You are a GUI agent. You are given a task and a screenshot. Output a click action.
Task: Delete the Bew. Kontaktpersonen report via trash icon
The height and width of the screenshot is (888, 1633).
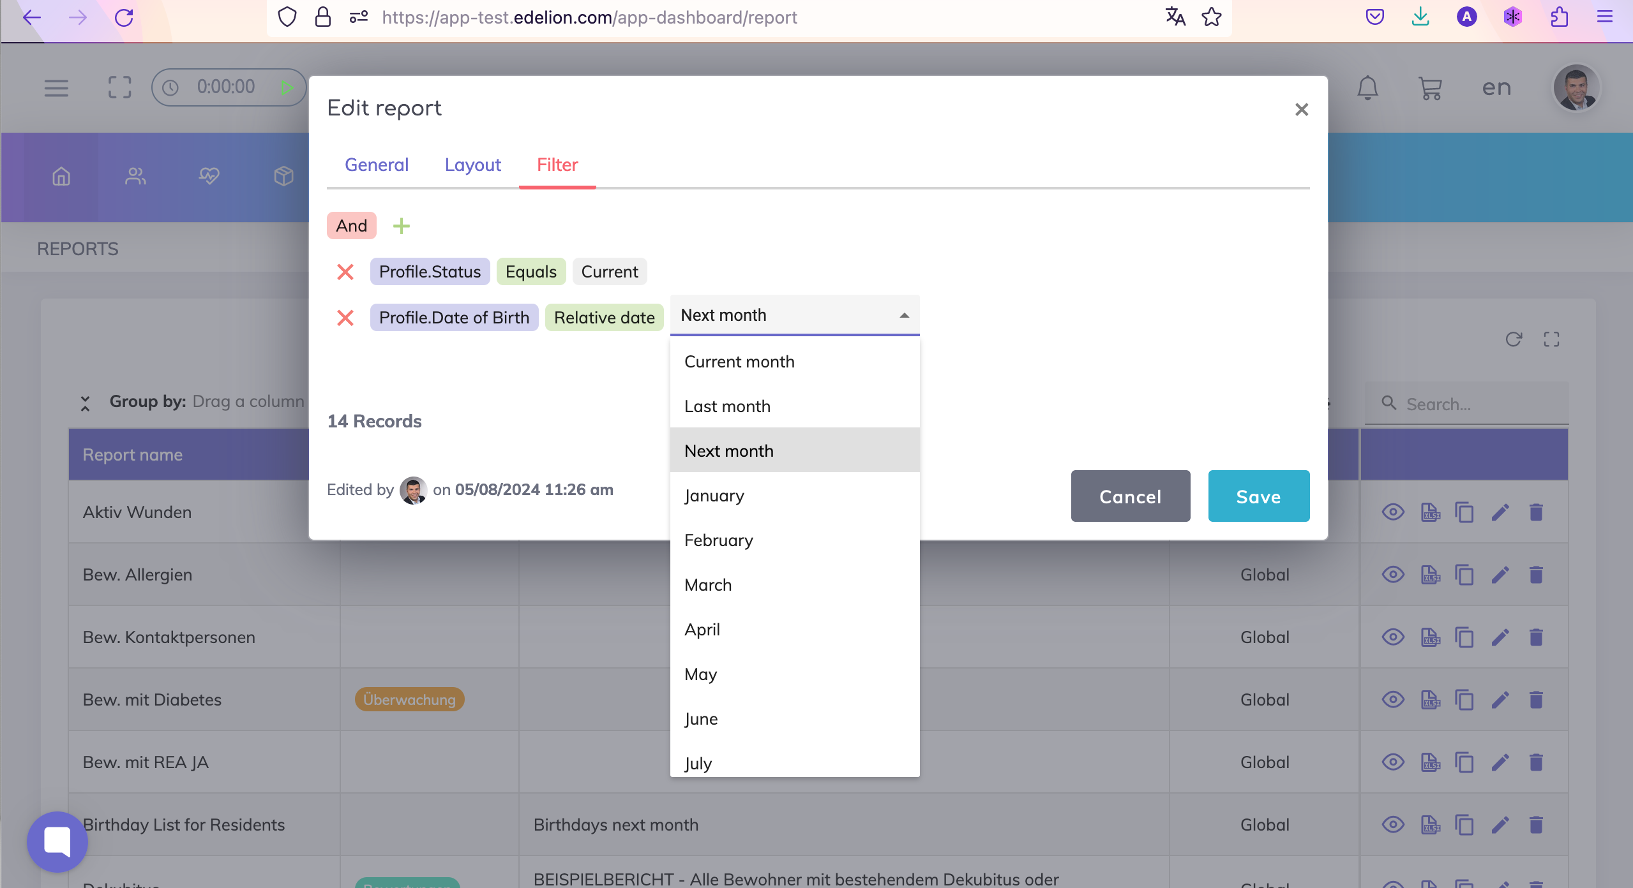coord(1536,637)
